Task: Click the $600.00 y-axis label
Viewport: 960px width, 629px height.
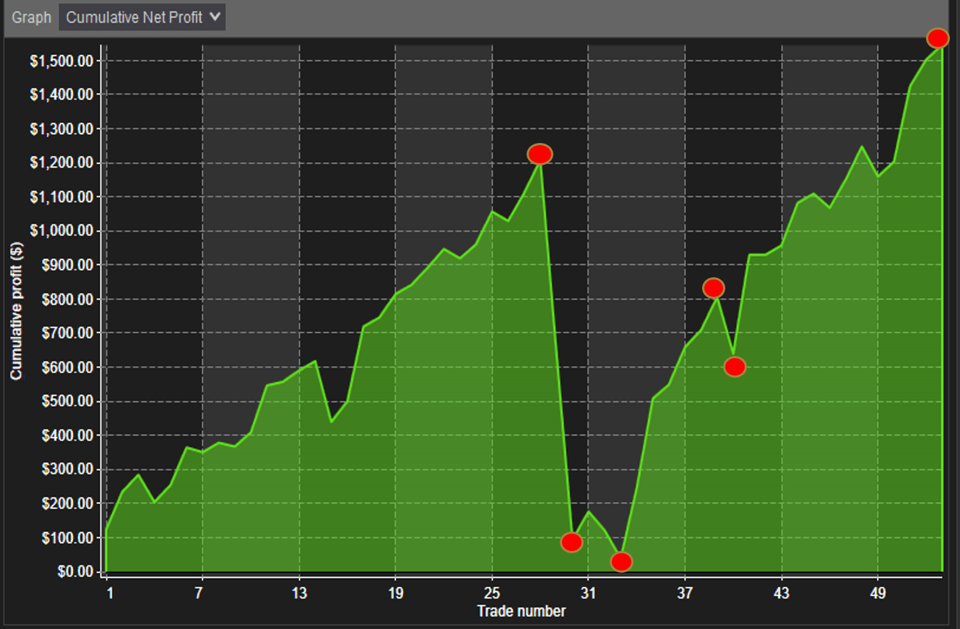Action: [67, 368]
